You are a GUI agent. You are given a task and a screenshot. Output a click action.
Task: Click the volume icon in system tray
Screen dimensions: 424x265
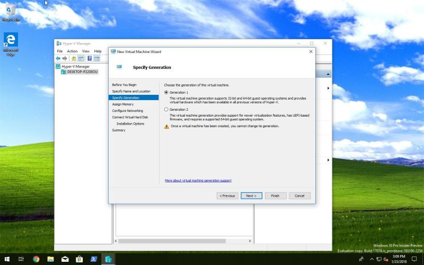[386, 259]
